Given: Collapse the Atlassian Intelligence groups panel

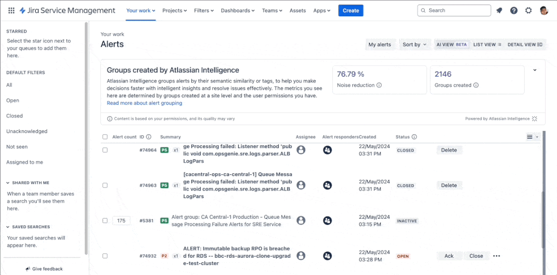Looking at the screenshot, I should click(535, 70).
